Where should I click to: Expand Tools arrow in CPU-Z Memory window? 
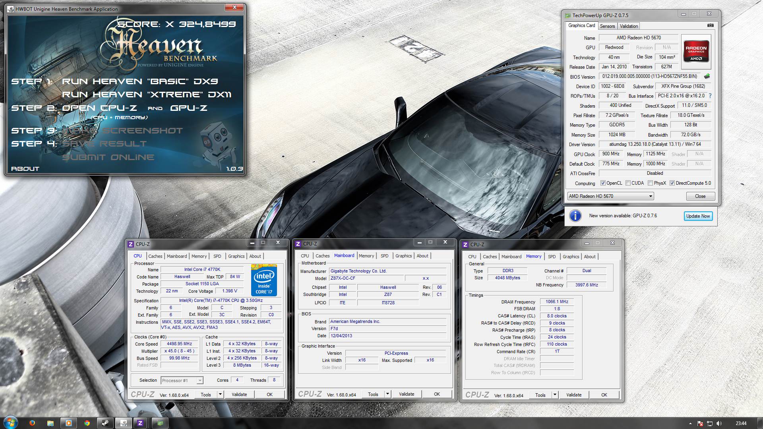tap(555, 395)
